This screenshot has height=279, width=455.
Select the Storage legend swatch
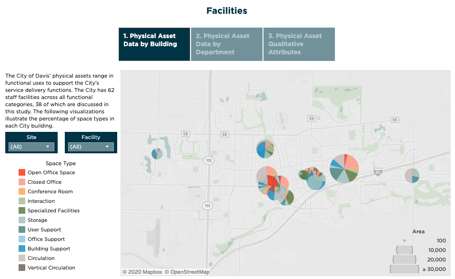[22, 220]
